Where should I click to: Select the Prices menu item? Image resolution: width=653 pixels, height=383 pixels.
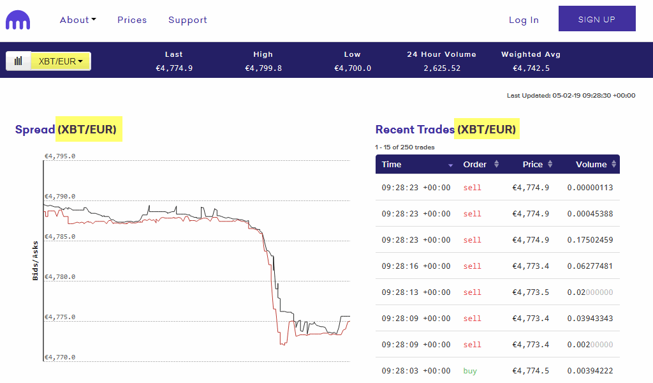(x=131, y=20)
